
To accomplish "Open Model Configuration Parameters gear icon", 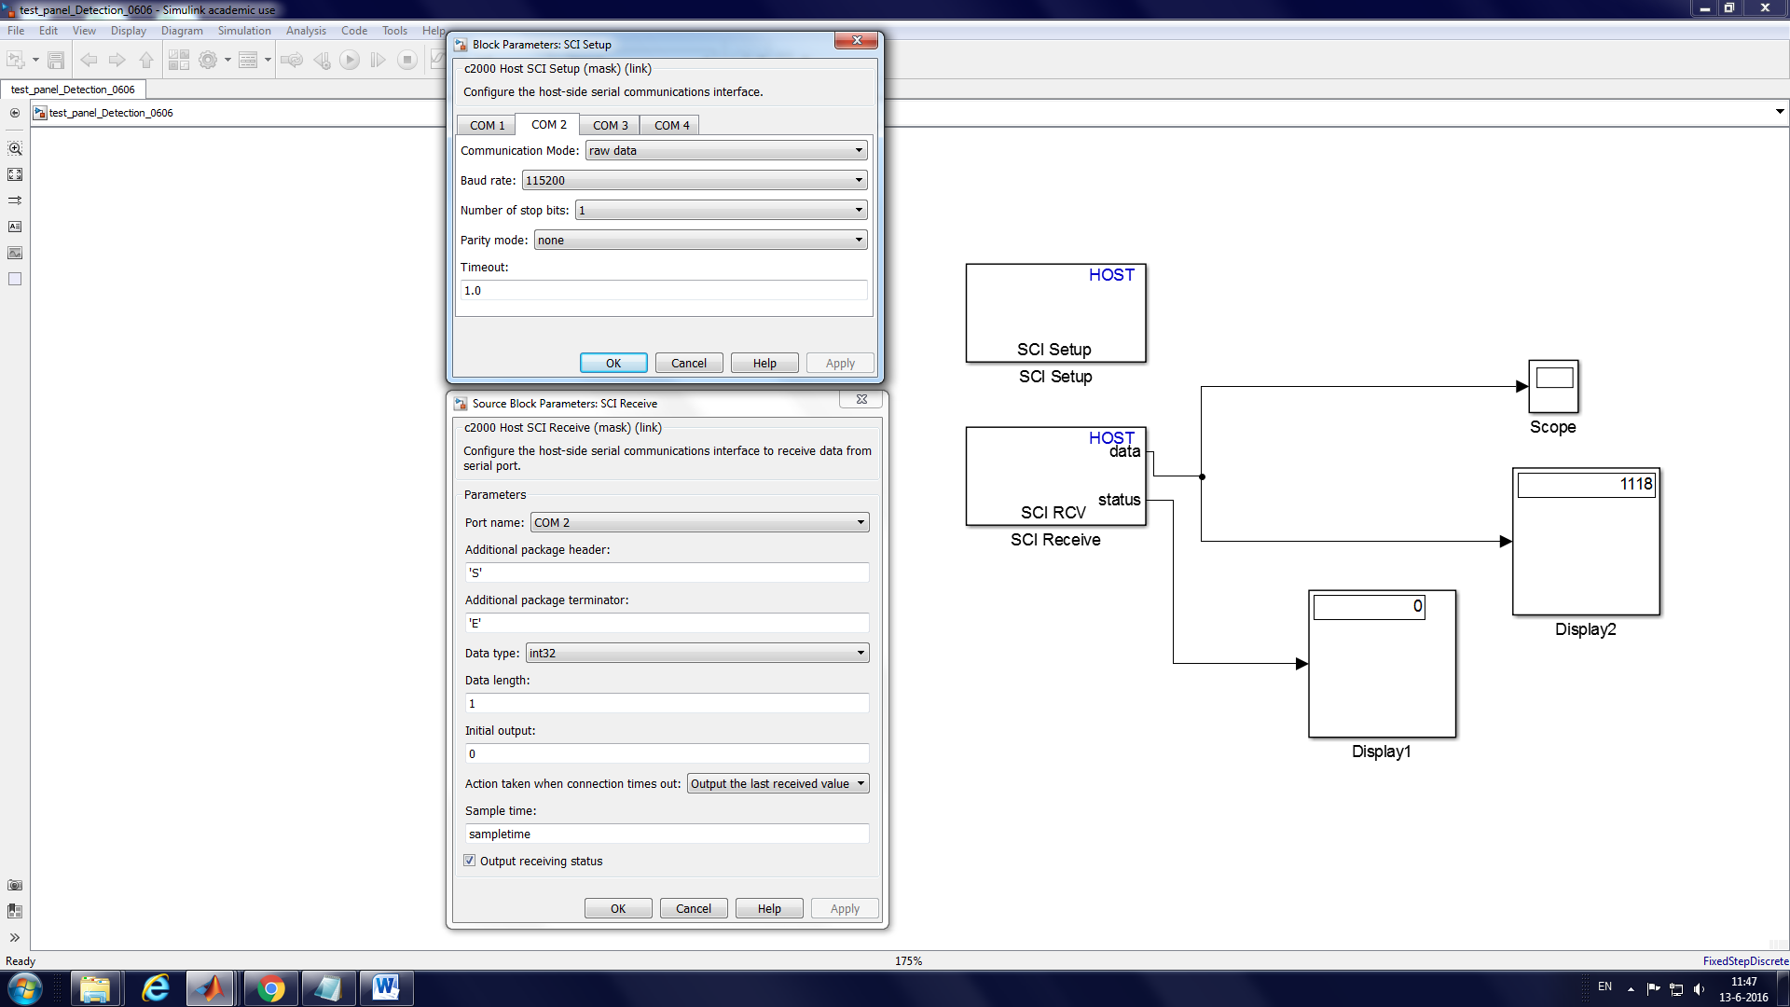I will [208, 61].
